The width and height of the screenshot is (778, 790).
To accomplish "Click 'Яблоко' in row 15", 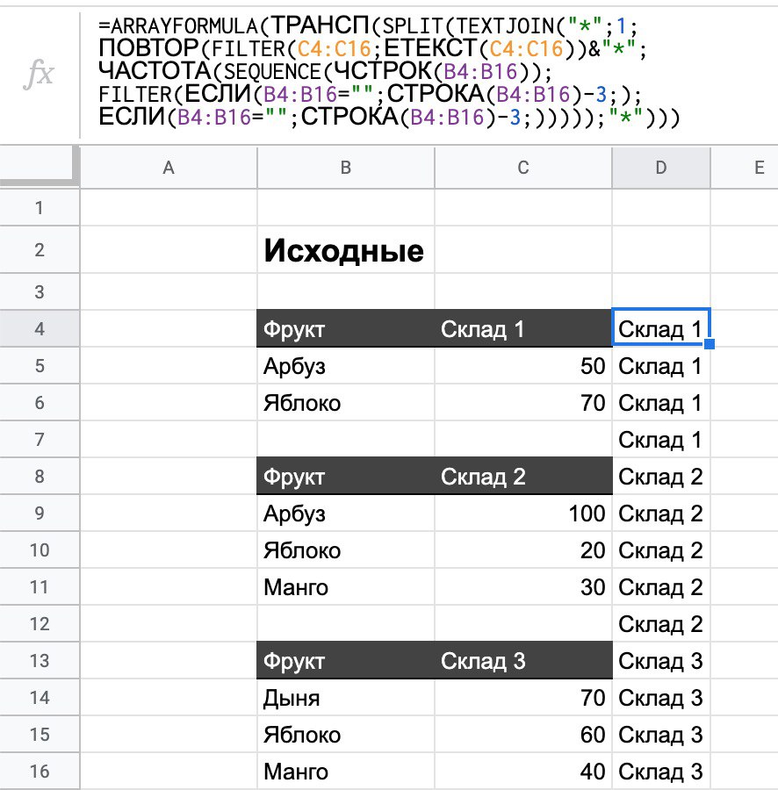I will pyautogui.click(x=346, y=734).
